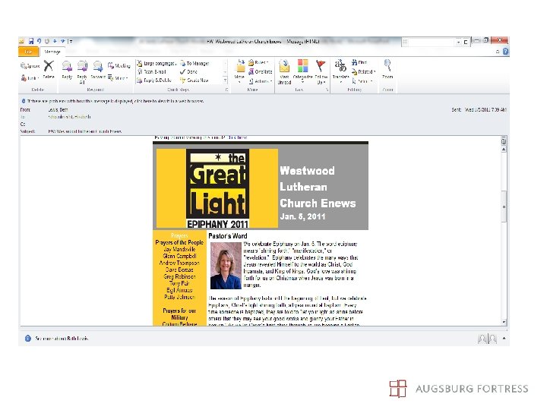Viewport: 547px width, 410px height.
Task: Go to the next item with down arrow
Action: pyautogui.click(x=63, y=41)
